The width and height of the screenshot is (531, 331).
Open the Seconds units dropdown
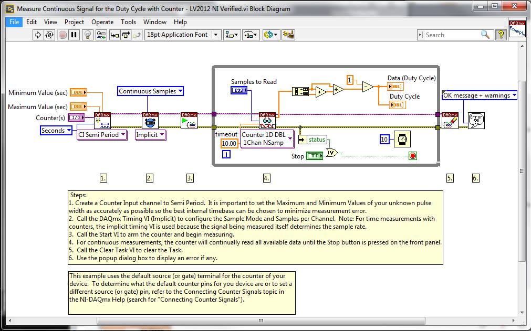tap(56, 131)
